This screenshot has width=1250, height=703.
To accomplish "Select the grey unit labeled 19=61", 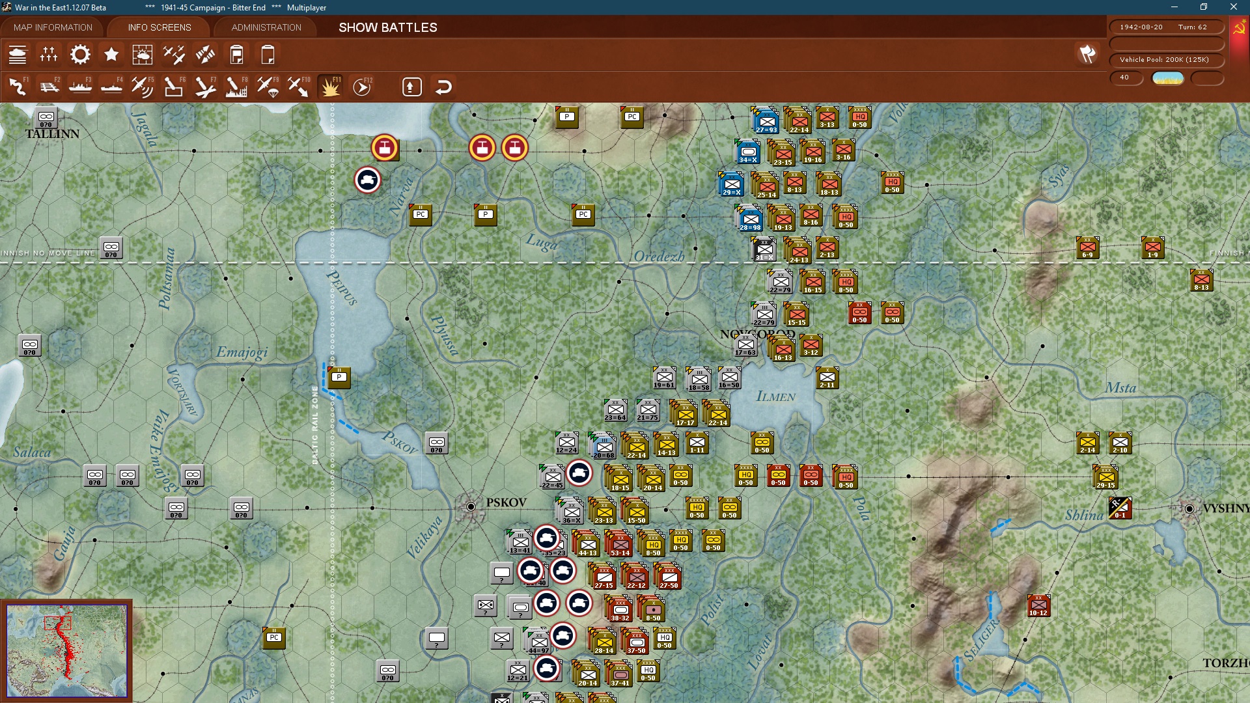I will [x=664, y=378].
